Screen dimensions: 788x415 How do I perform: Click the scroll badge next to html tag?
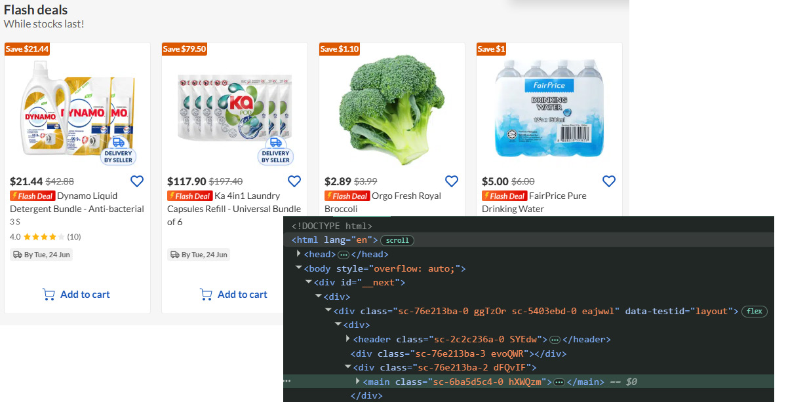click(397, 240)
